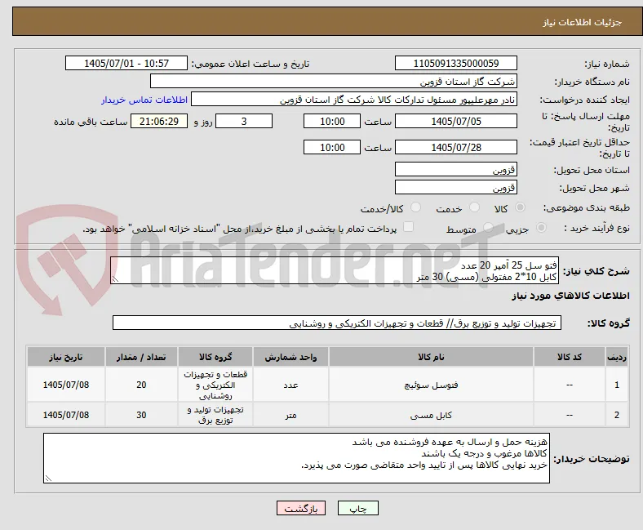Click the کابل مسی item name cell

click(x=431, y=415)
